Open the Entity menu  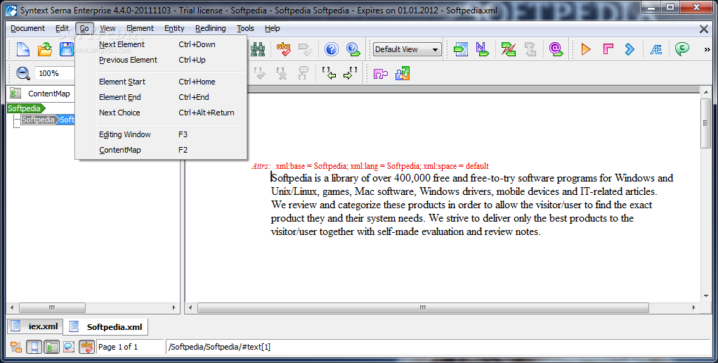174,28
